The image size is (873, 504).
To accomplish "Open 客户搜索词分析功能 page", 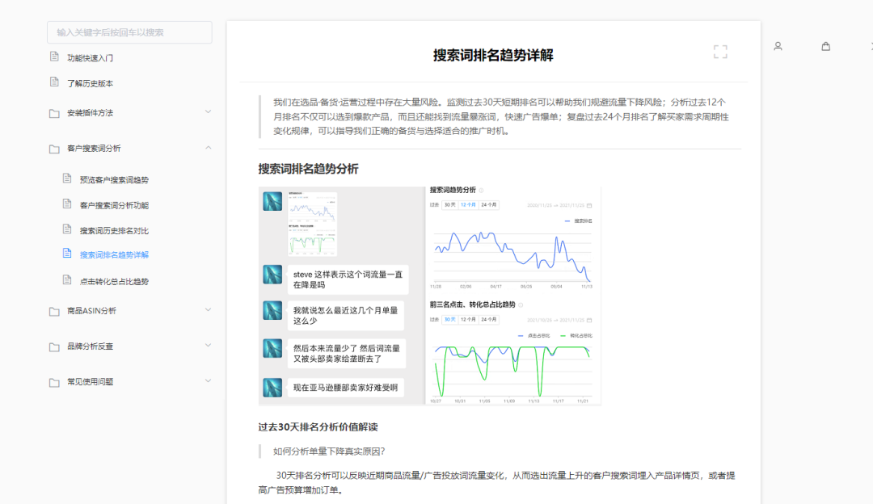I will tap(114, 205).
